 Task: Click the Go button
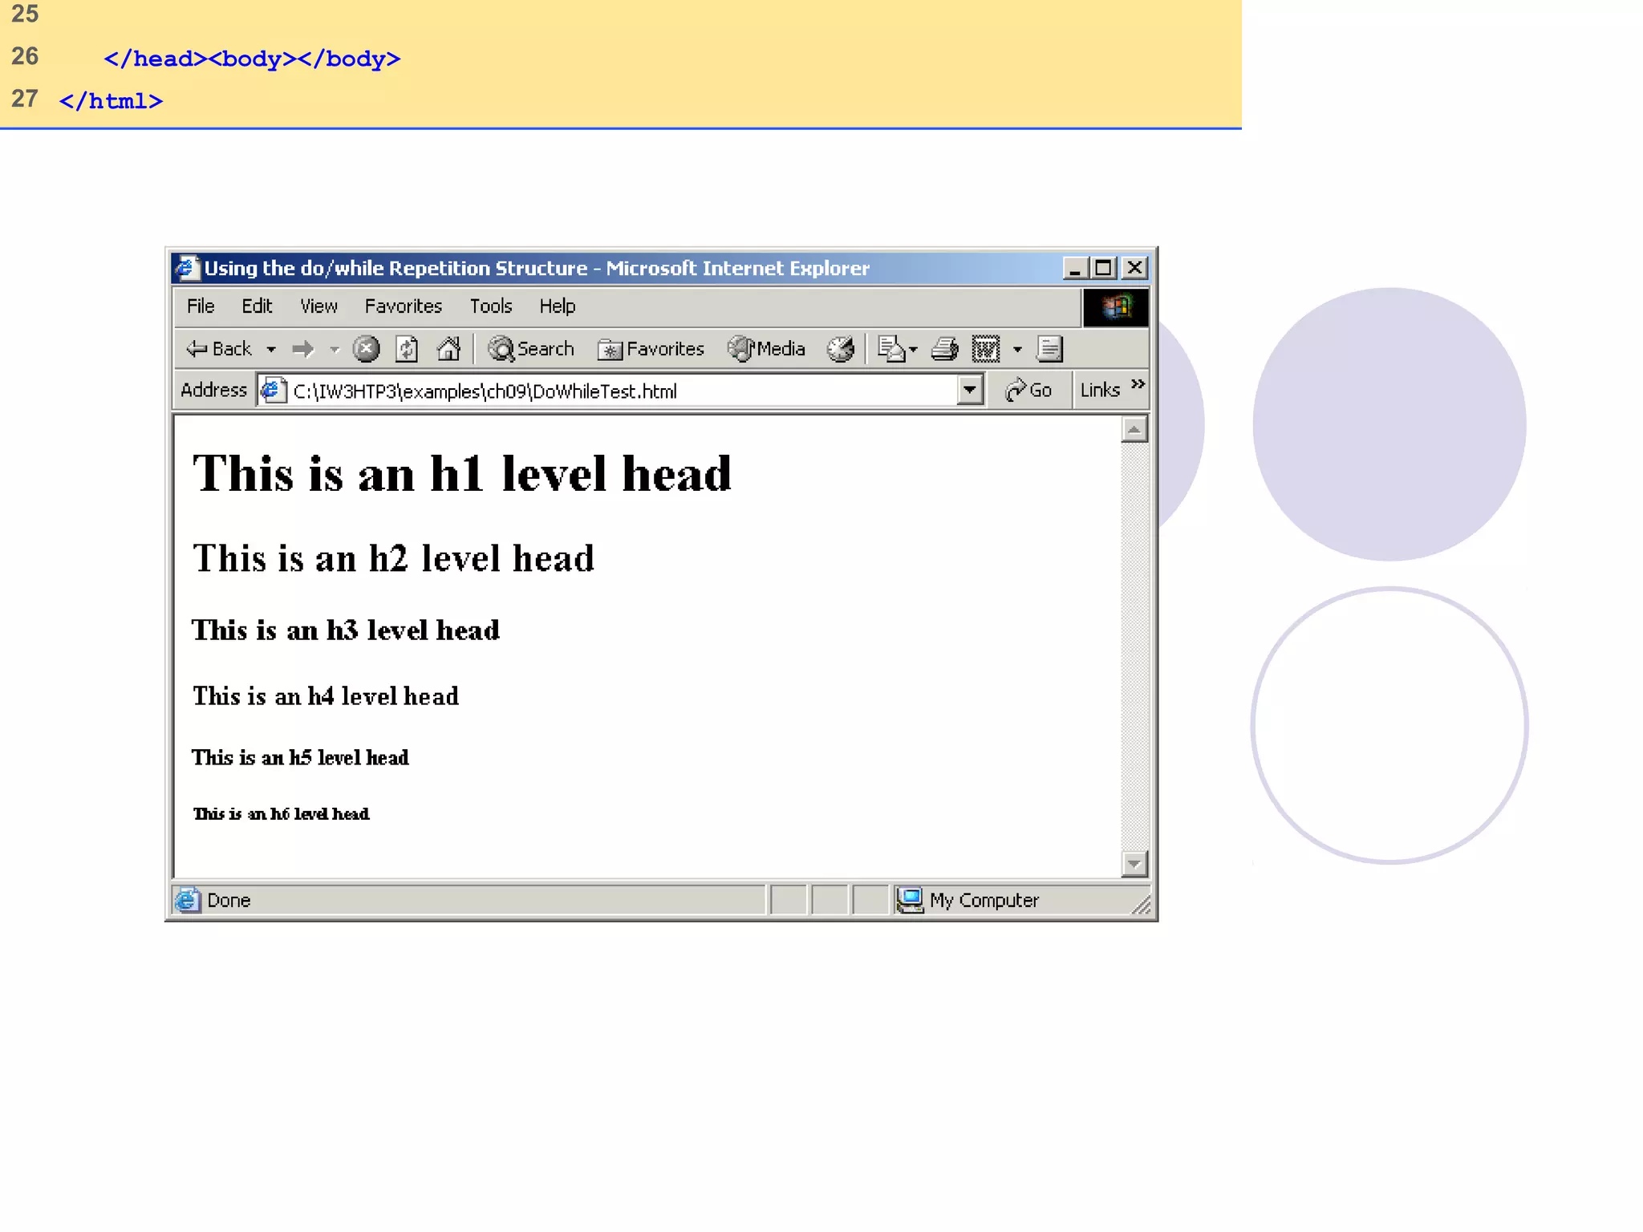[x=1028, y=391]
